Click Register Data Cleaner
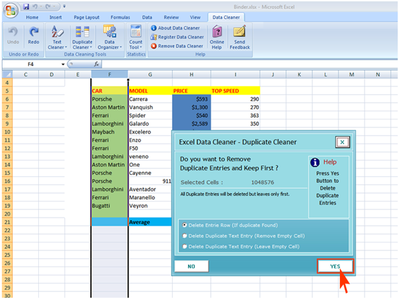Screen dimensions: 399x299 (x=177, y=37)
